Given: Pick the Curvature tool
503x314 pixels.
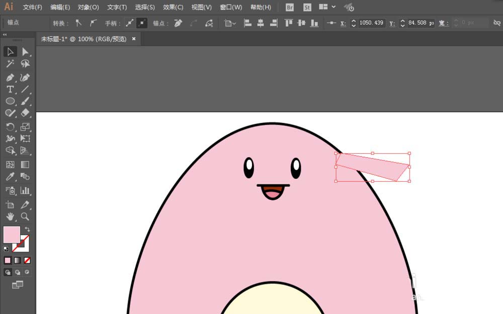Looking at the screenshot, I should tap(25, 77).
